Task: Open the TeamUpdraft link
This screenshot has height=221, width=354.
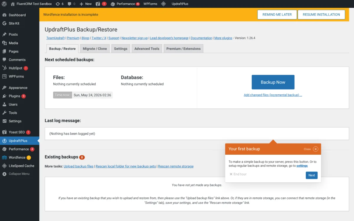Action: (x=55, y=38)
